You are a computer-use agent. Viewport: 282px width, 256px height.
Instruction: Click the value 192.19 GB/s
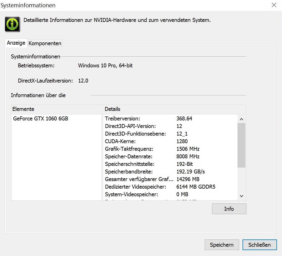tap(191, 172)
